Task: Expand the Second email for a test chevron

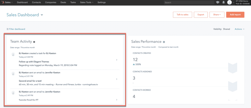Action: (x=117, y=79)
